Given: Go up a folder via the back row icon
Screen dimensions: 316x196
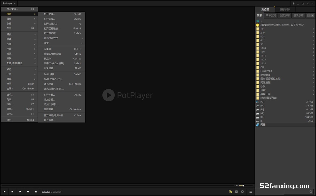Looking at the screenshot, I should click(x=258, y=21).
